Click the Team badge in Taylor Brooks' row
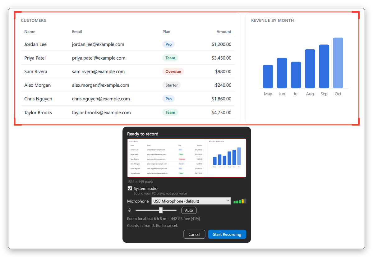Screen dimensions: 373x257 (x=170, y=112)
